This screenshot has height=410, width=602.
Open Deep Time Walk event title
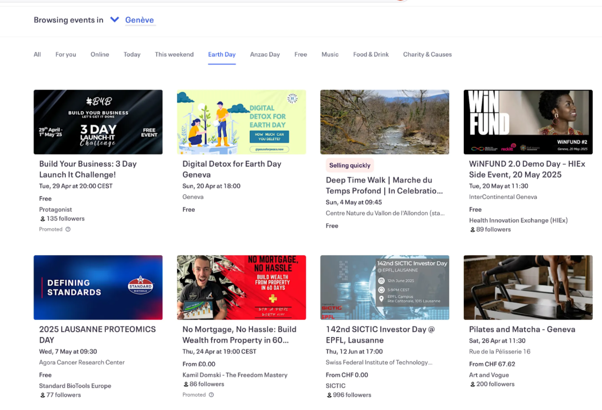coord(384,185)
